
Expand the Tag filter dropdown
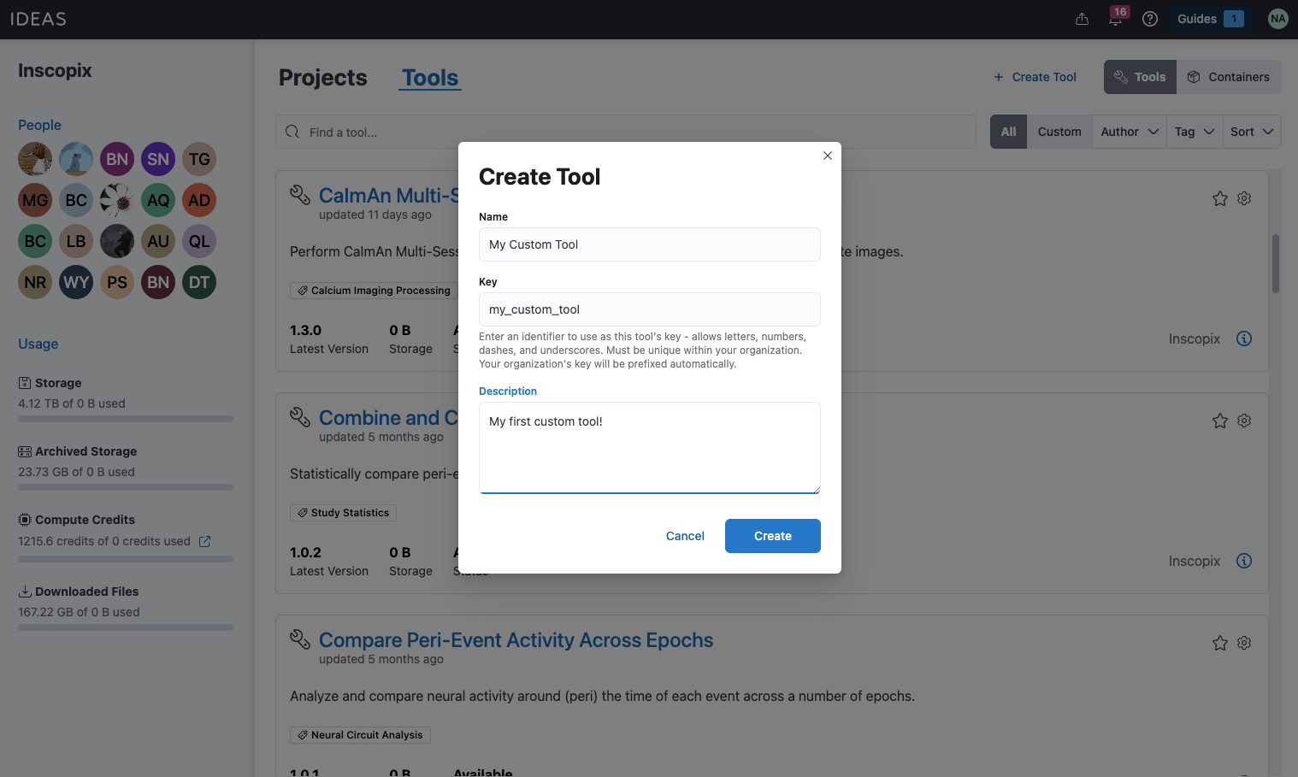[1194, 132]
